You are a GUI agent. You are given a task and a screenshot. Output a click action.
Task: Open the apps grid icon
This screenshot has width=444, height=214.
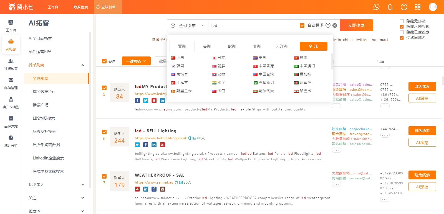click(x=418, y=7)
